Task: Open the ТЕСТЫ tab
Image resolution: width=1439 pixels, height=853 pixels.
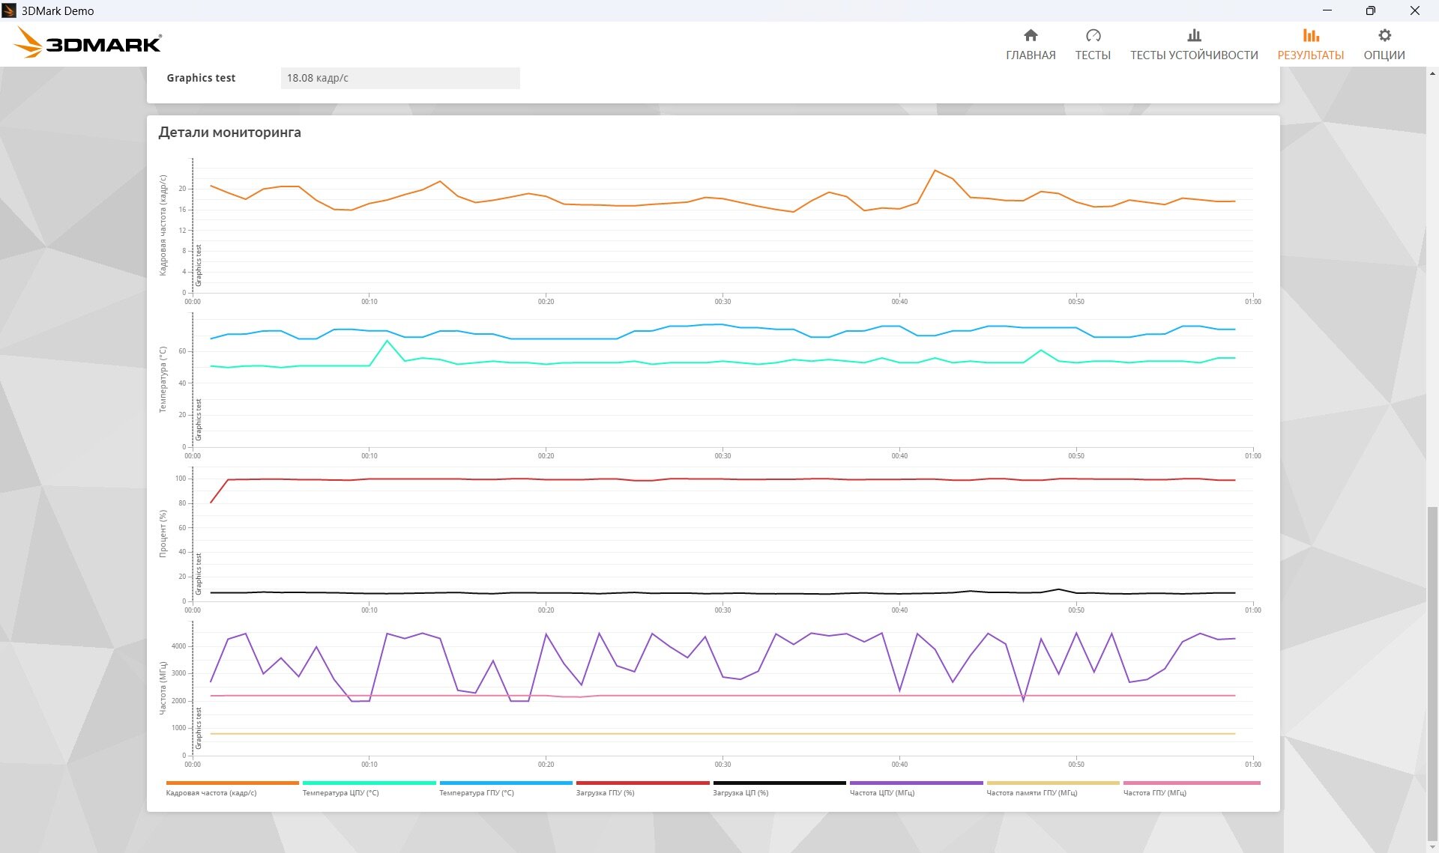Action: [x=1093, y=55]
